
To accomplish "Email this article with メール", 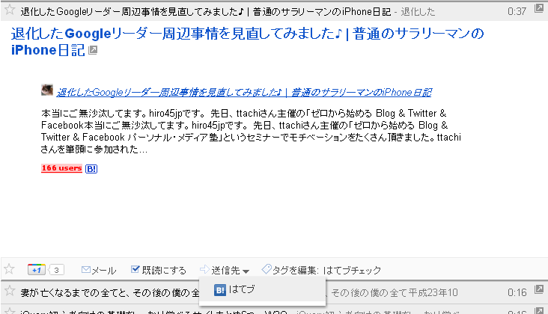I will pos(99,270).
